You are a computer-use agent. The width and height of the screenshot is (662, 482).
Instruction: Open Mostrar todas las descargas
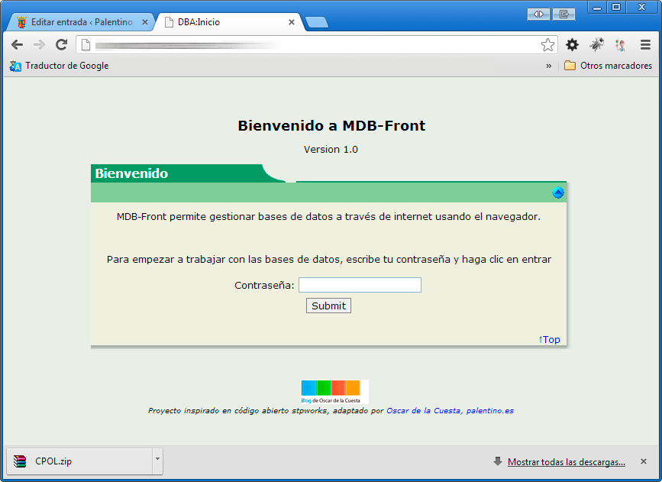click(566, 461)
